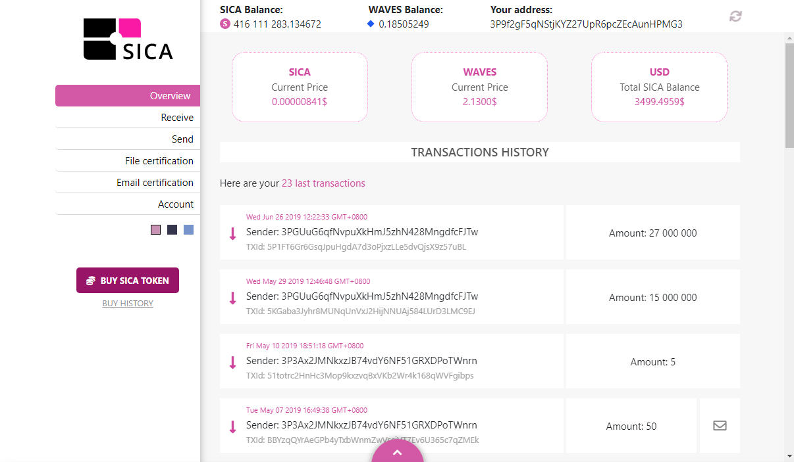Click sender address in May 10 transaction
The height and width of the screenshot is (462, 794).
[x=379, y=361]
